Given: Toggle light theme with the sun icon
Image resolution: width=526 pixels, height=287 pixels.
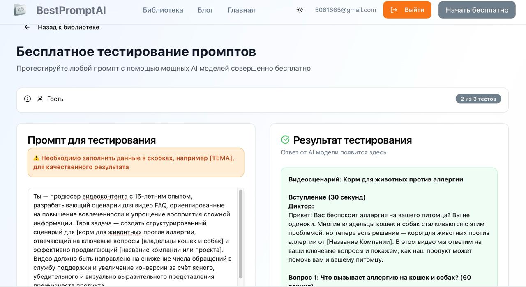Looking at the screenshot, I should click(300, 9).
